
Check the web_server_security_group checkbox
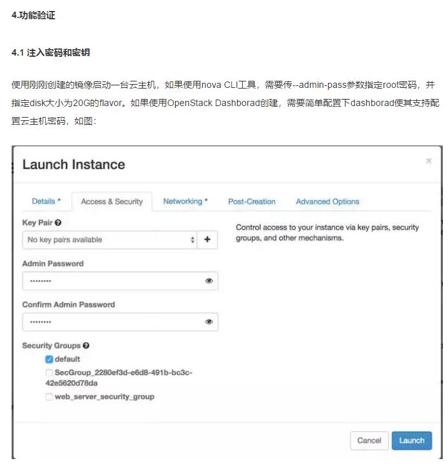pyautogui.click(x=49, y=397)
